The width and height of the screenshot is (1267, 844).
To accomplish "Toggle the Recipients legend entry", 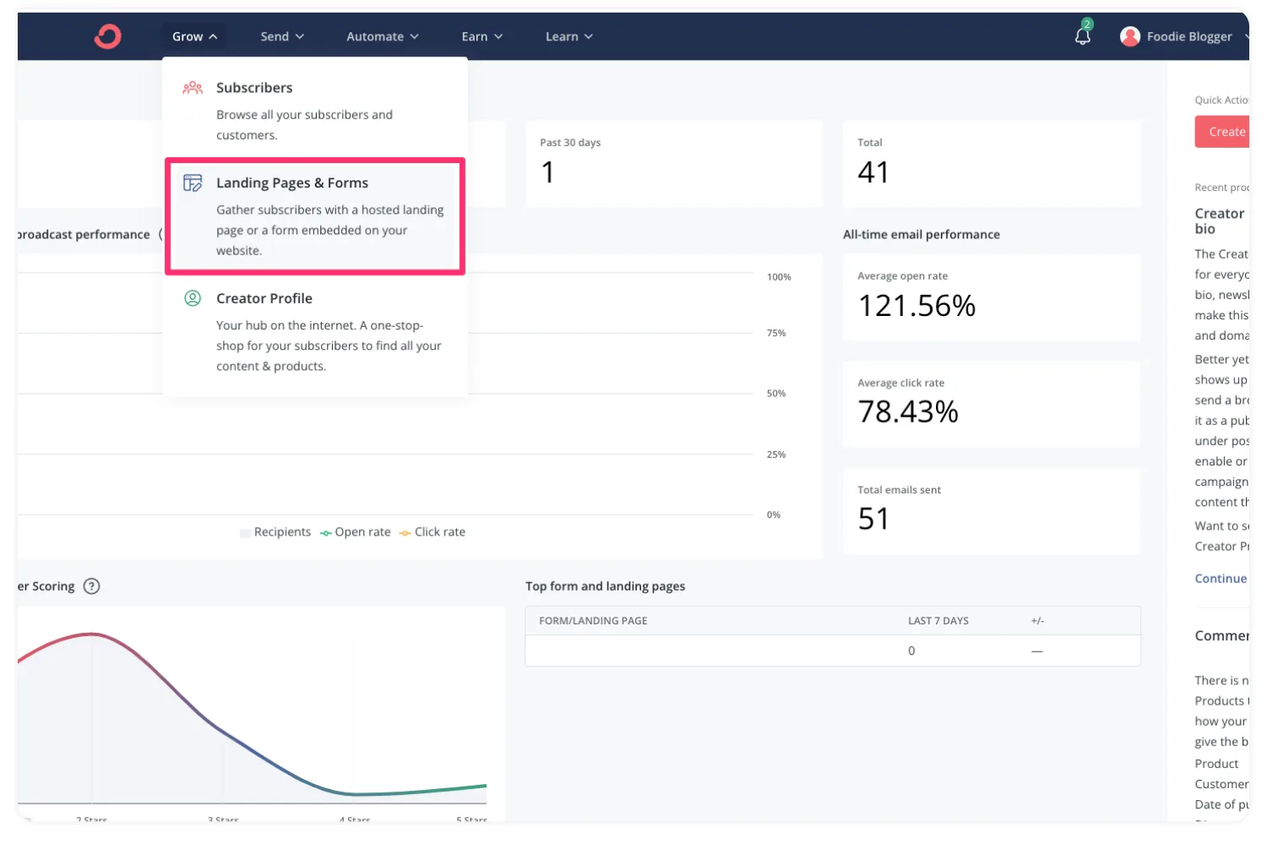I will [275, 532].
